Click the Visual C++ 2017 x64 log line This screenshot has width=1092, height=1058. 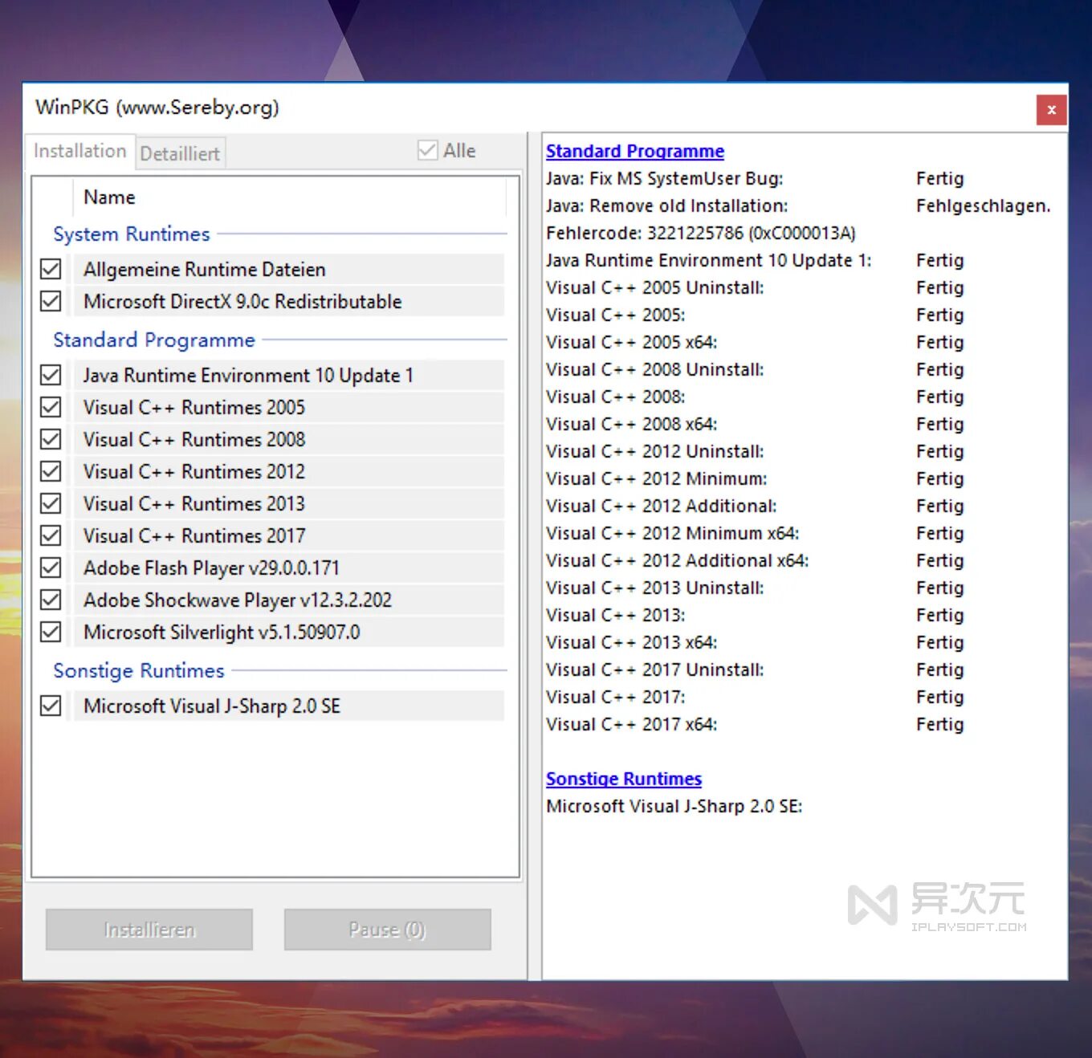click(x=631, y=724)
